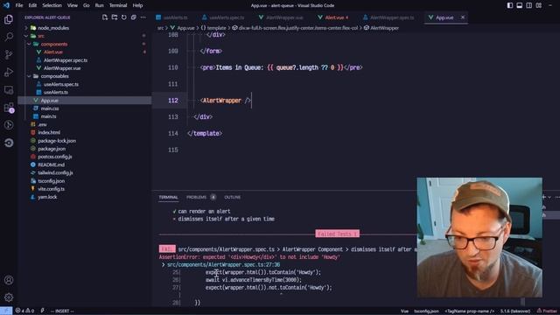The image size is (560, 315).
Task: Open the Terminal menu
Action: coord(118,5)
